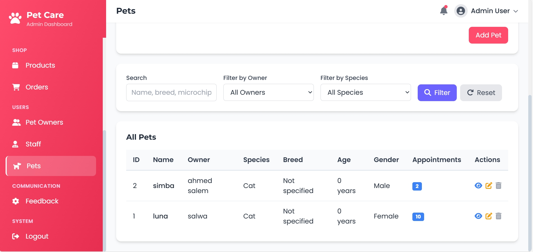The image size is (533, 252).
Task: Click the page vertical scrollbar
Action: tap(530, 168)
